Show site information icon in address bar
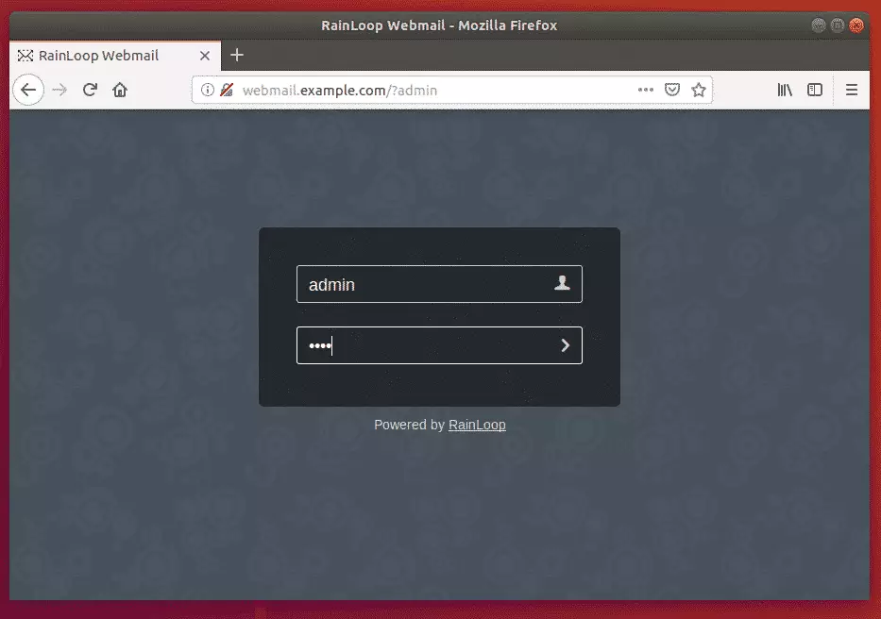 point(208,90)
